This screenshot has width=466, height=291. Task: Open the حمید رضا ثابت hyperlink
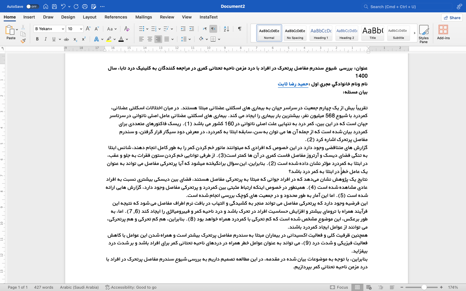coord(293,84)
